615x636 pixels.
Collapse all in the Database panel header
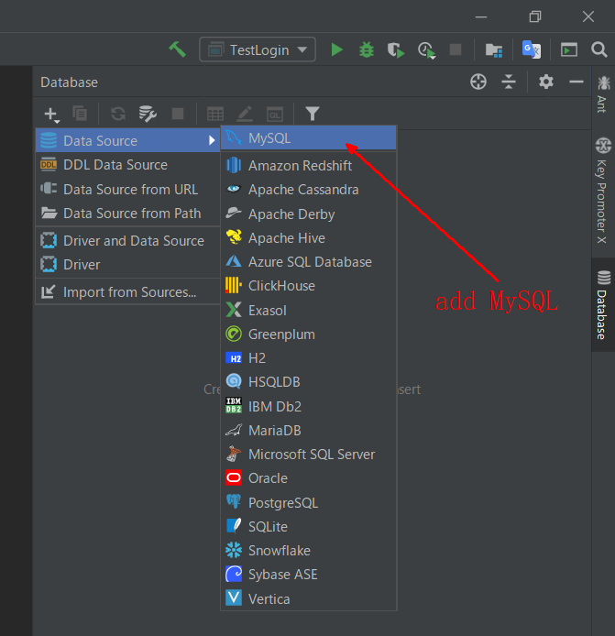(x=509, y=82)
